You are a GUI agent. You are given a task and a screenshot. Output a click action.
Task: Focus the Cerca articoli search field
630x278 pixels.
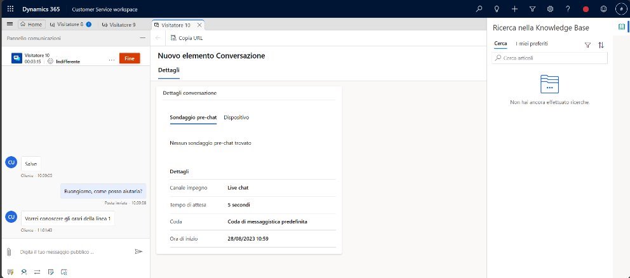(x=549, y=58)
